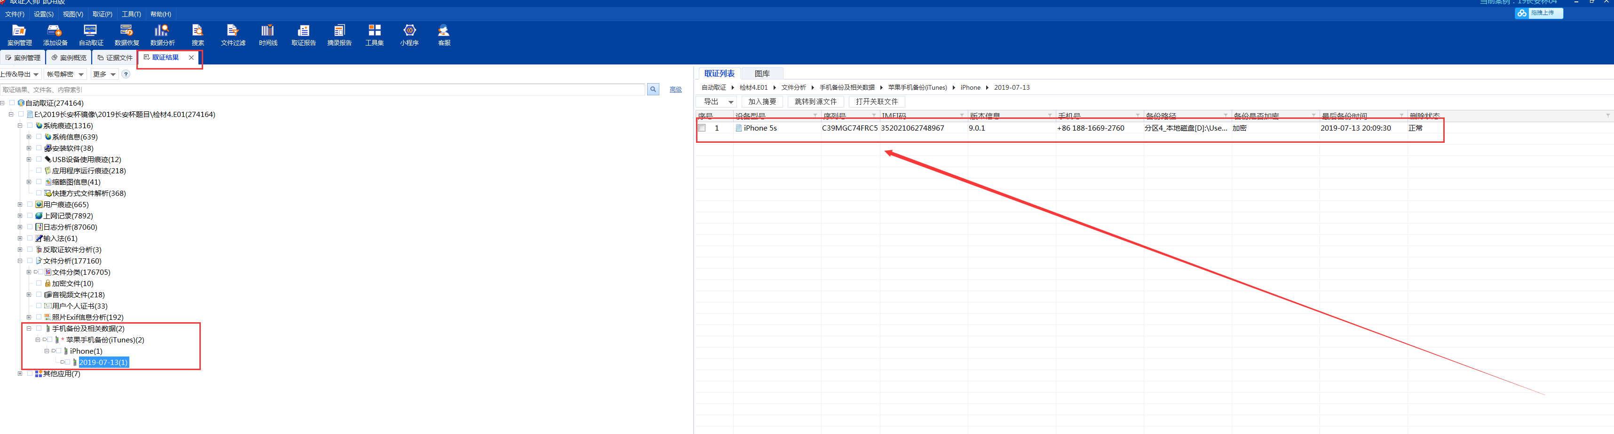Open 案例管理 toolbar icon
Screen dimensions: 1614x434
19,35
